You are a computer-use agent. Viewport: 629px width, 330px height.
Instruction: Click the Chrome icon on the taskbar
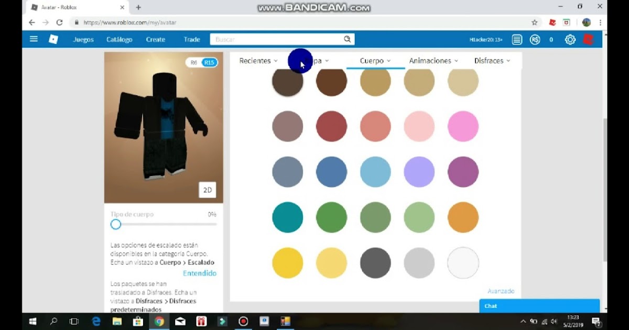coord(159,321)
